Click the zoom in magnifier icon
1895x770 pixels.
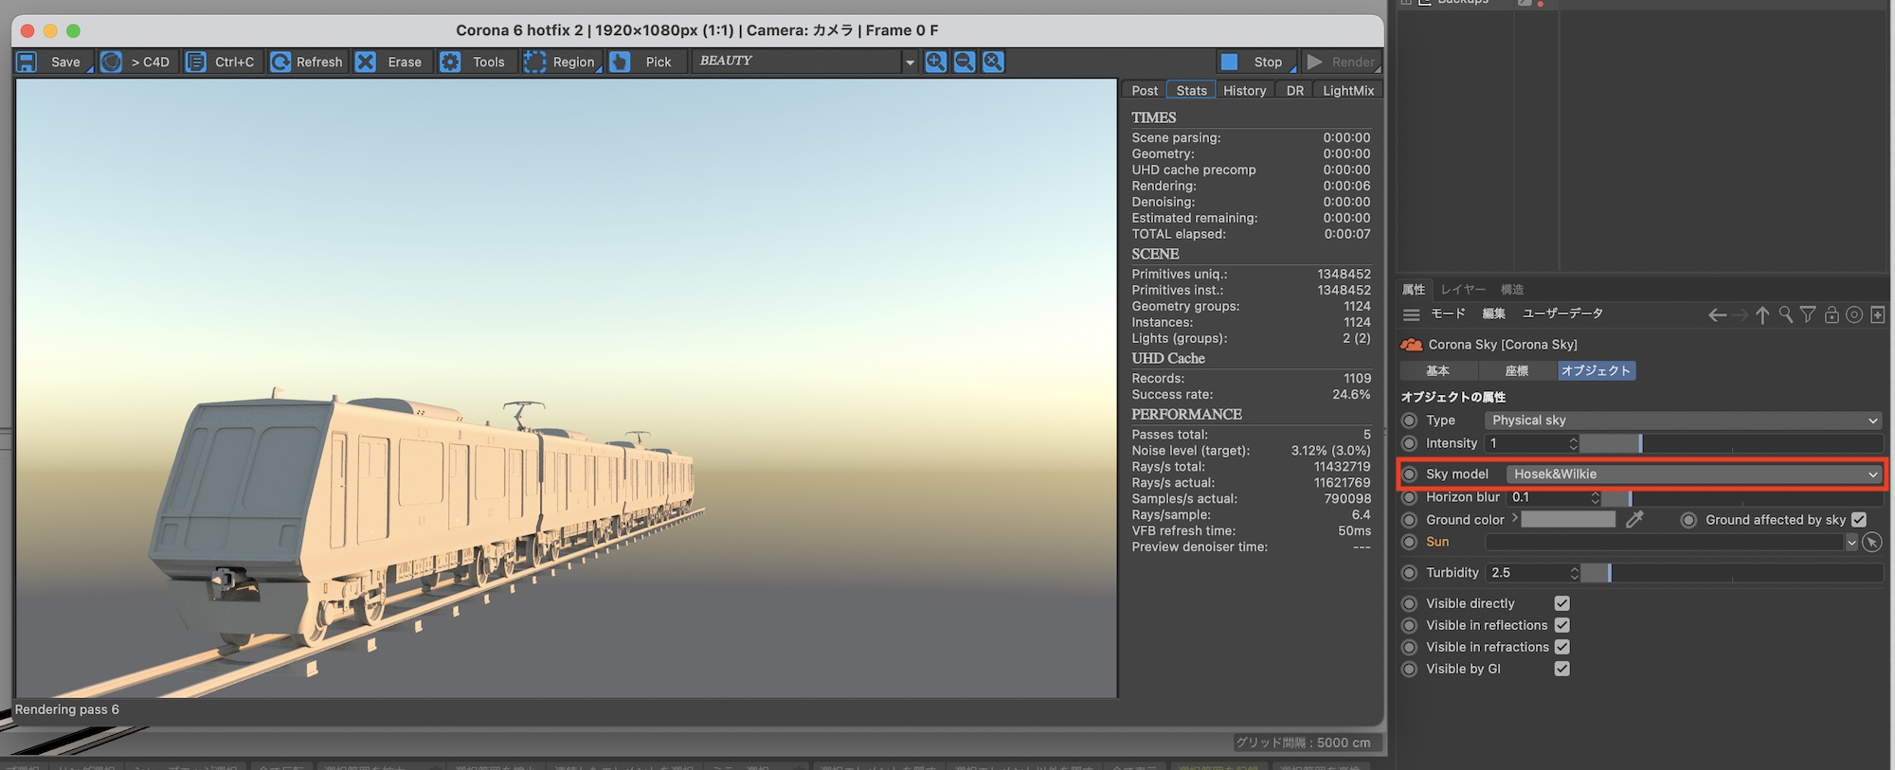point(935,62)
